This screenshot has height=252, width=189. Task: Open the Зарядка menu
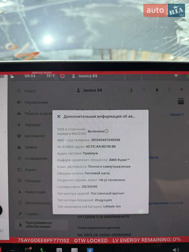[x=29, y=125]
